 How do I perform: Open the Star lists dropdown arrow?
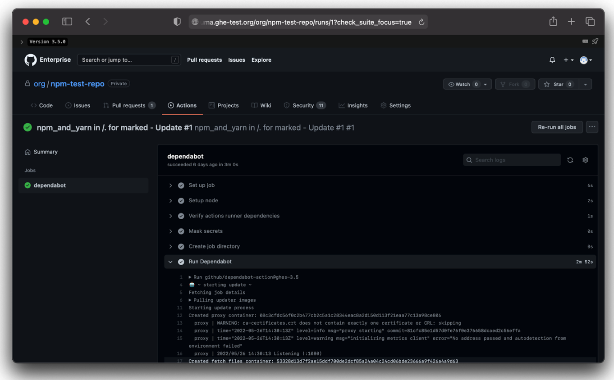(x=586, y=84)
